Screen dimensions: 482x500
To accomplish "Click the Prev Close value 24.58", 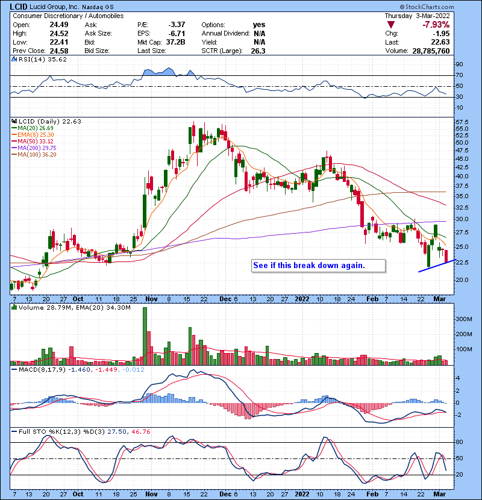I will (59, 51).
